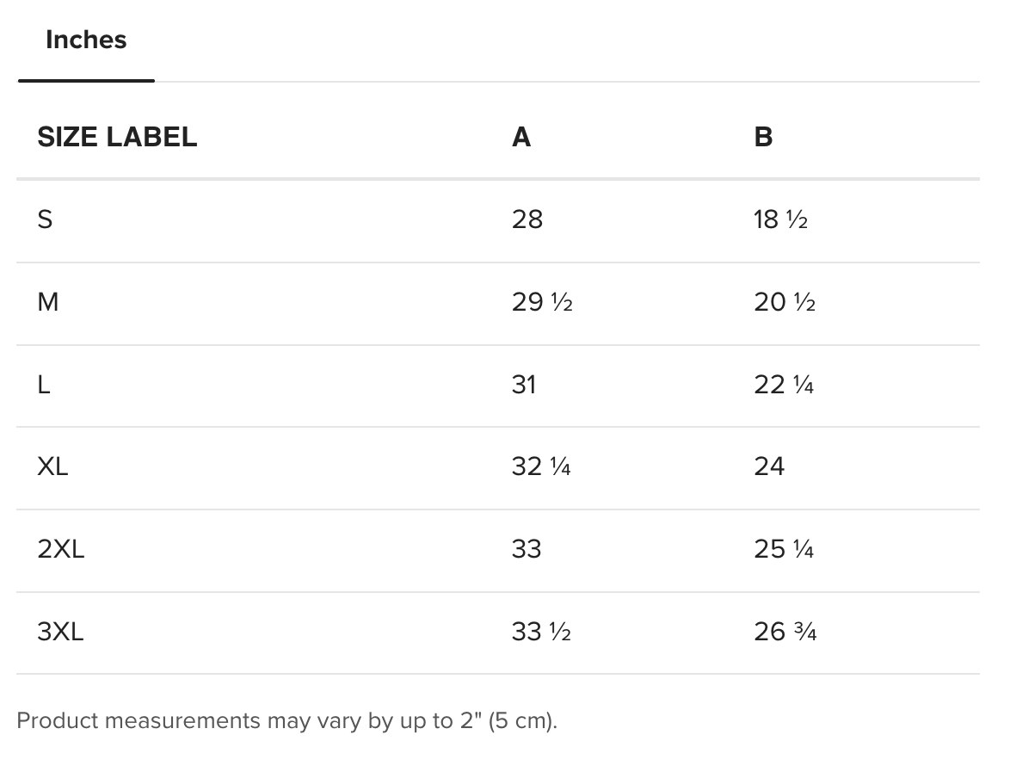
Task: Select the L size row label
Action: [x=43, y=385]
